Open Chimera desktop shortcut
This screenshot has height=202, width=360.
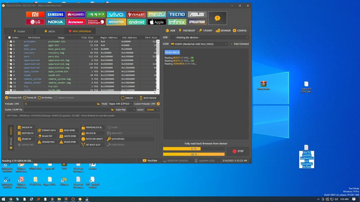(64, 181)
